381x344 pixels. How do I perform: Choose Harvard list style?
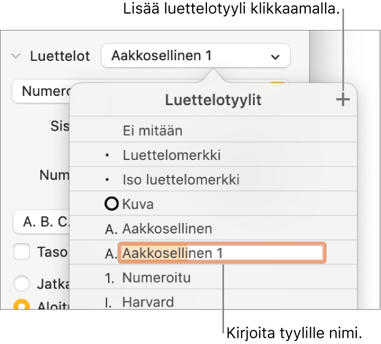coord(213,300)
